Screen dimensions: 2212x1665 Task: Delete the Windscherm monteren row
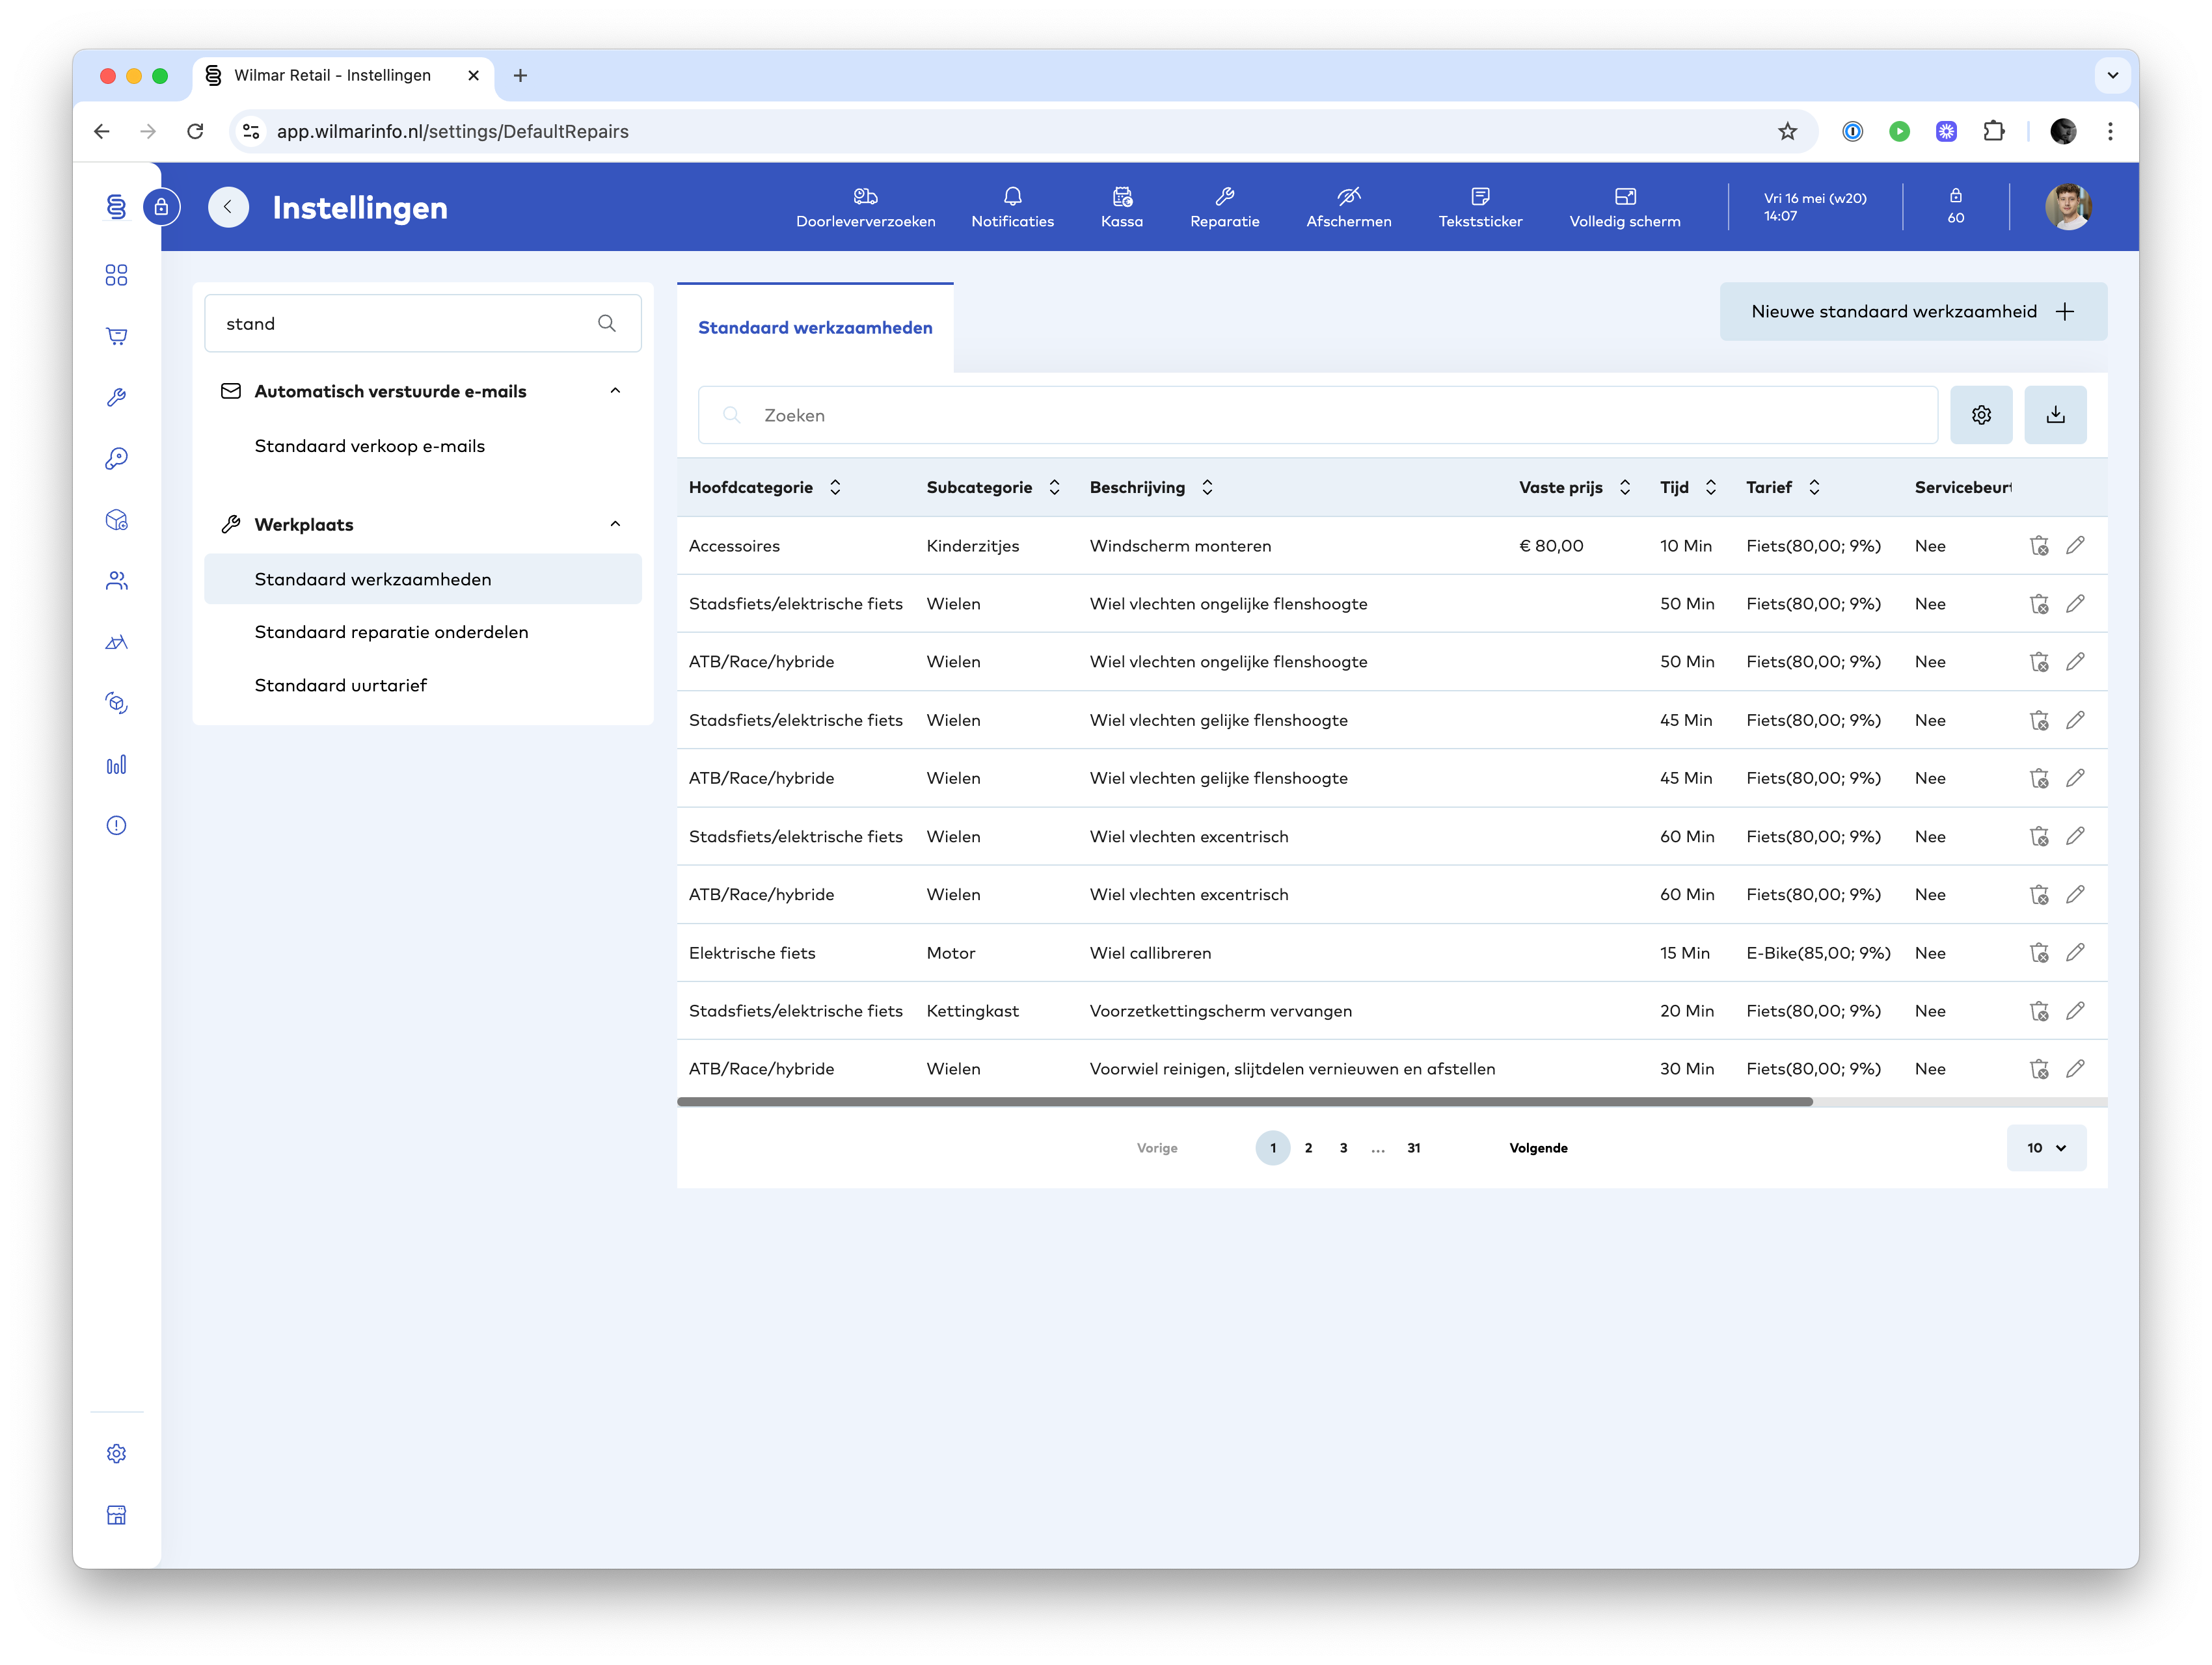click(2038, 546)
